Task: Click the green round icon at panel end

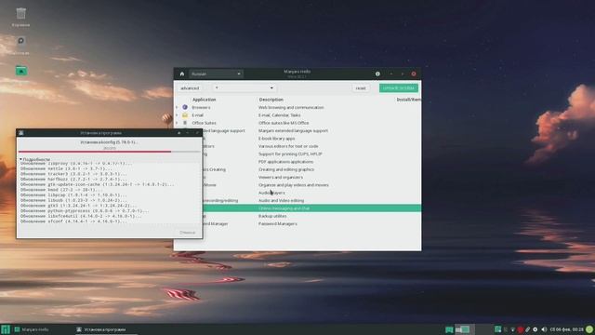Action: 589,329
